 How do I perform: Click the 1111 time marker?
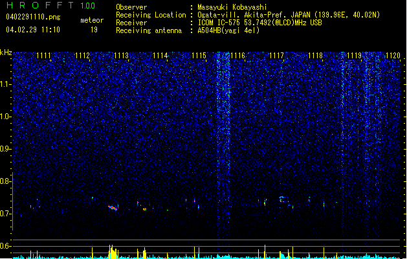43,56
